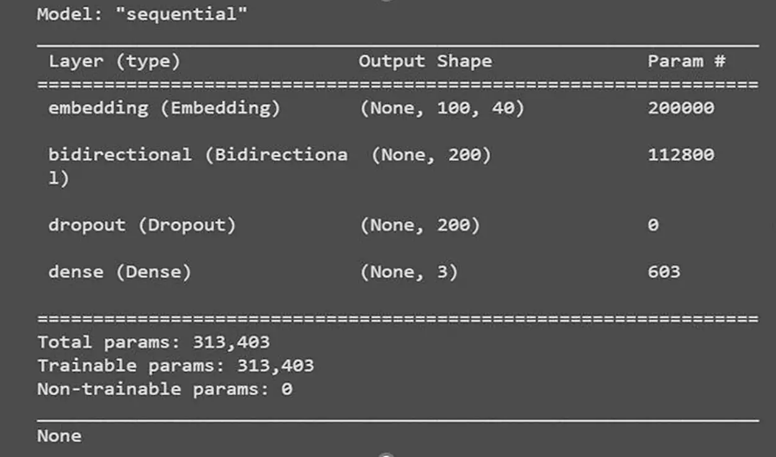Click the 603 parameter count

[x=664, y=272]
